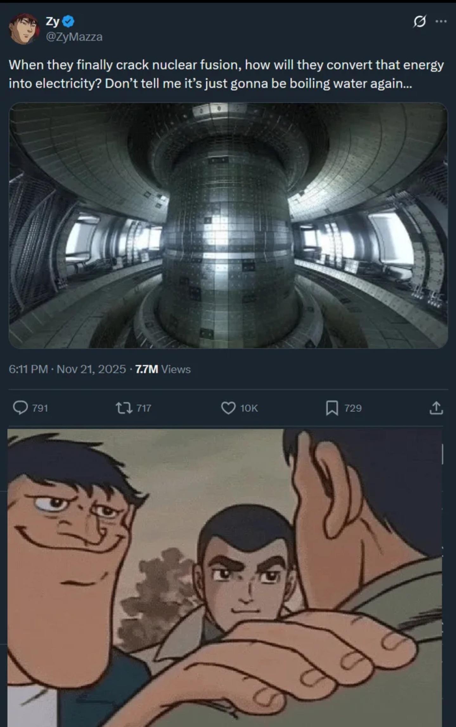Image resolution: width=456 pixels, height=727 pixels.
Task: Click the 10K likes count
Action: pyautogui.click(x=249, y=408)
